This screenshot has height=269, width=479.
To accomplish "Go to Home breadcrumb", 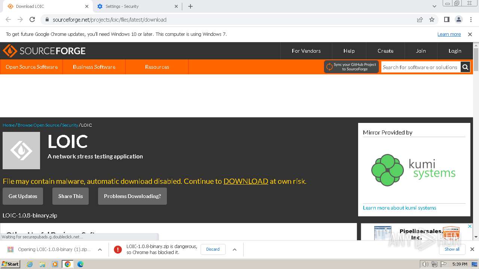I will [9, 125].
